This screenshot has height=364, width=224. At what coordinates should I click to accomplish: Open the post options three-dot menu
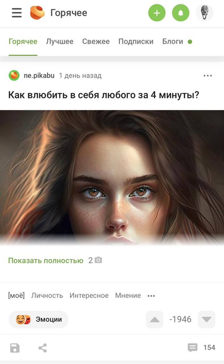tap(208, 76)
